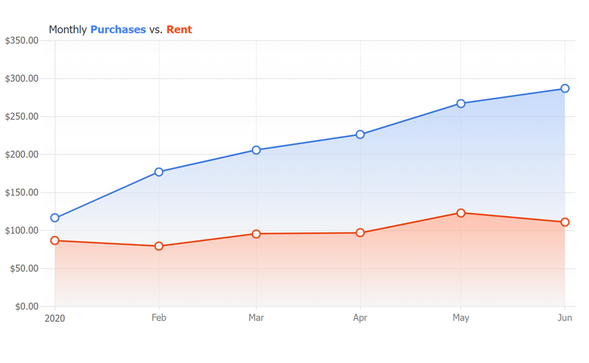Click the Rent data point for Mar
Image resolution: width=589 pixels, height=363 pixels.
[256, 234]
